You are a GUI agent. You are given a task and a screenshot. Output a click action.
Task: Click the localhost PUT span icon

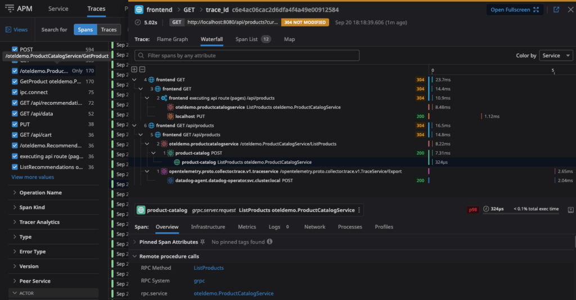pos(170,116)
